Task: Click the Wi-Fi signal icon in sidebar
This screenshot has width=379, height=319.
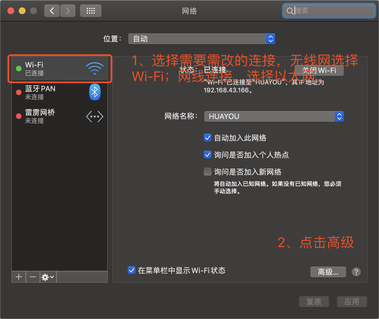Action: [95, 69]
